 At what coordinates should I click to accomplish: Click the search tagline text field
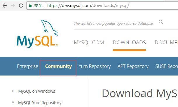(113, 24)
